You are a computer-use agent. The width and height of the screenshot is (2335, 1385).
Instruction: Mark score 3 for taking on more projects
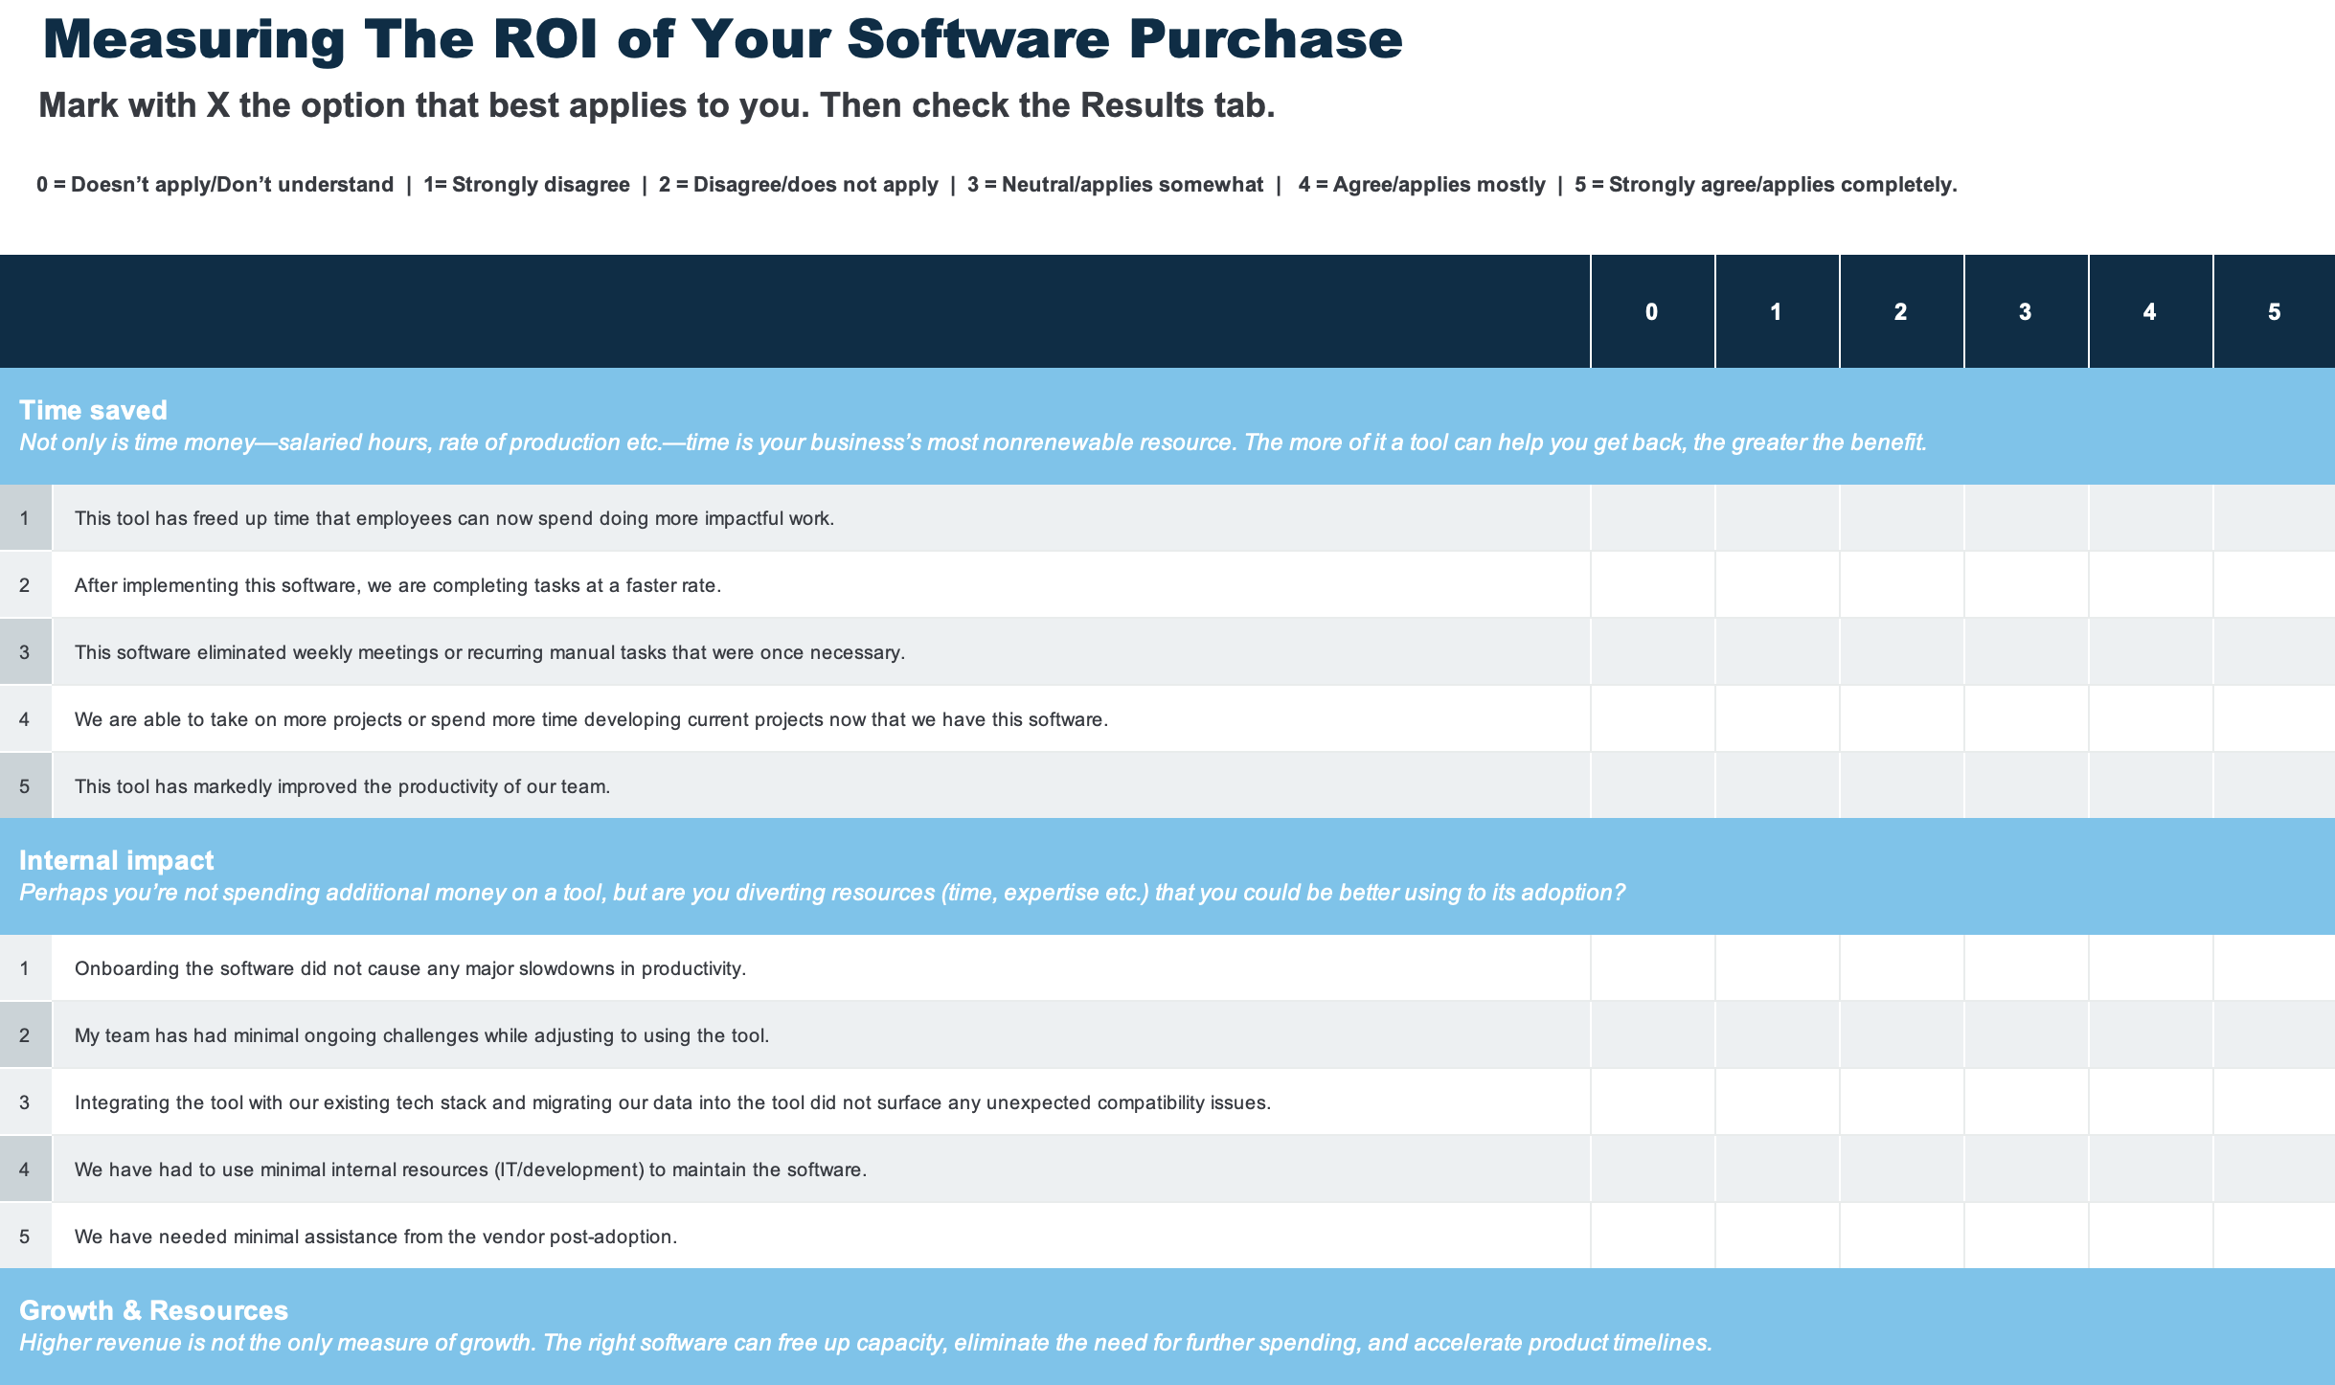coord(2025,718)
